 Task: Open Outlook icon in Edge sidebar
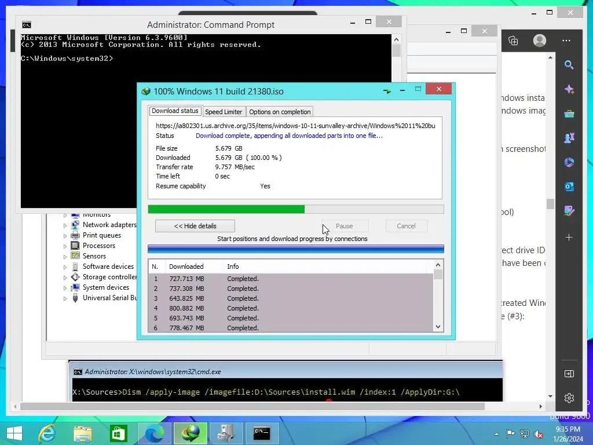[569, 187]
